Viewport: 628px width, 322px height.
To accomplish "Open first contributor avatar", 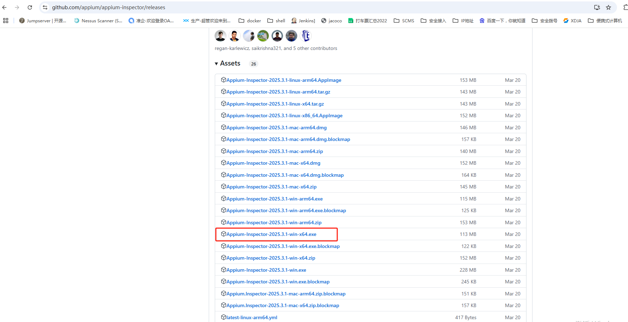I will [220, 36].
